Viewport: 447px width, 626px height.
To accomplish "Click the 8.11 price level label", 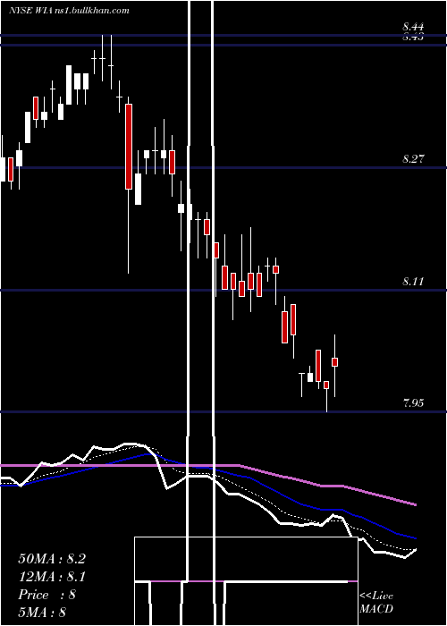I will (x=413, y=282).
